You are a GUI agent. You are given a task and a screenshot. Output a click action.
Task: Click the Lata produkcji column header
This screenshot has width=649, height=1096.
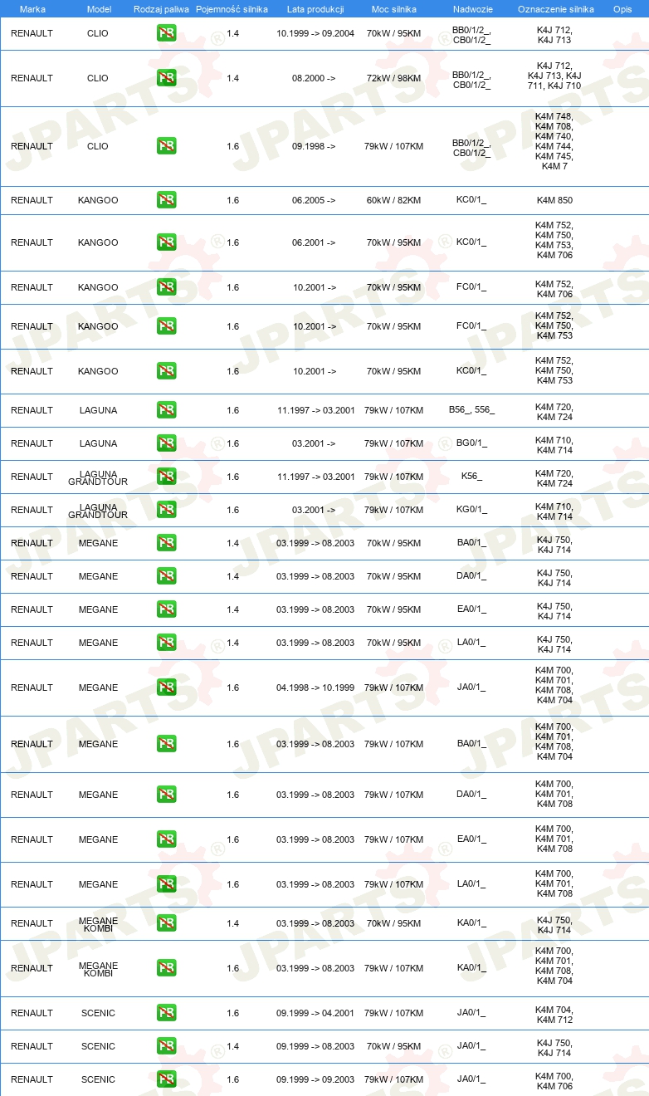coord(315,9)
